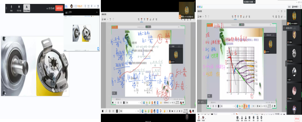Click the fullscreen icon in left window header
The height and width of the screenshot is (122, 302).
click(90, 6)
